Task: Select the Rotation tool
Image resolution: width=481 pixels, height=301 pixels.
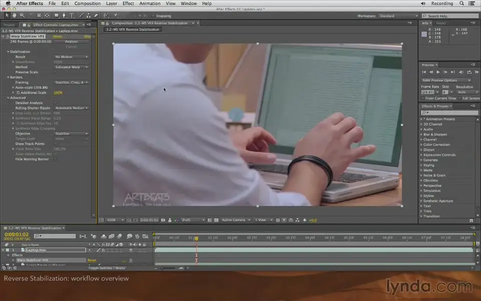Action: pos(32,16)
